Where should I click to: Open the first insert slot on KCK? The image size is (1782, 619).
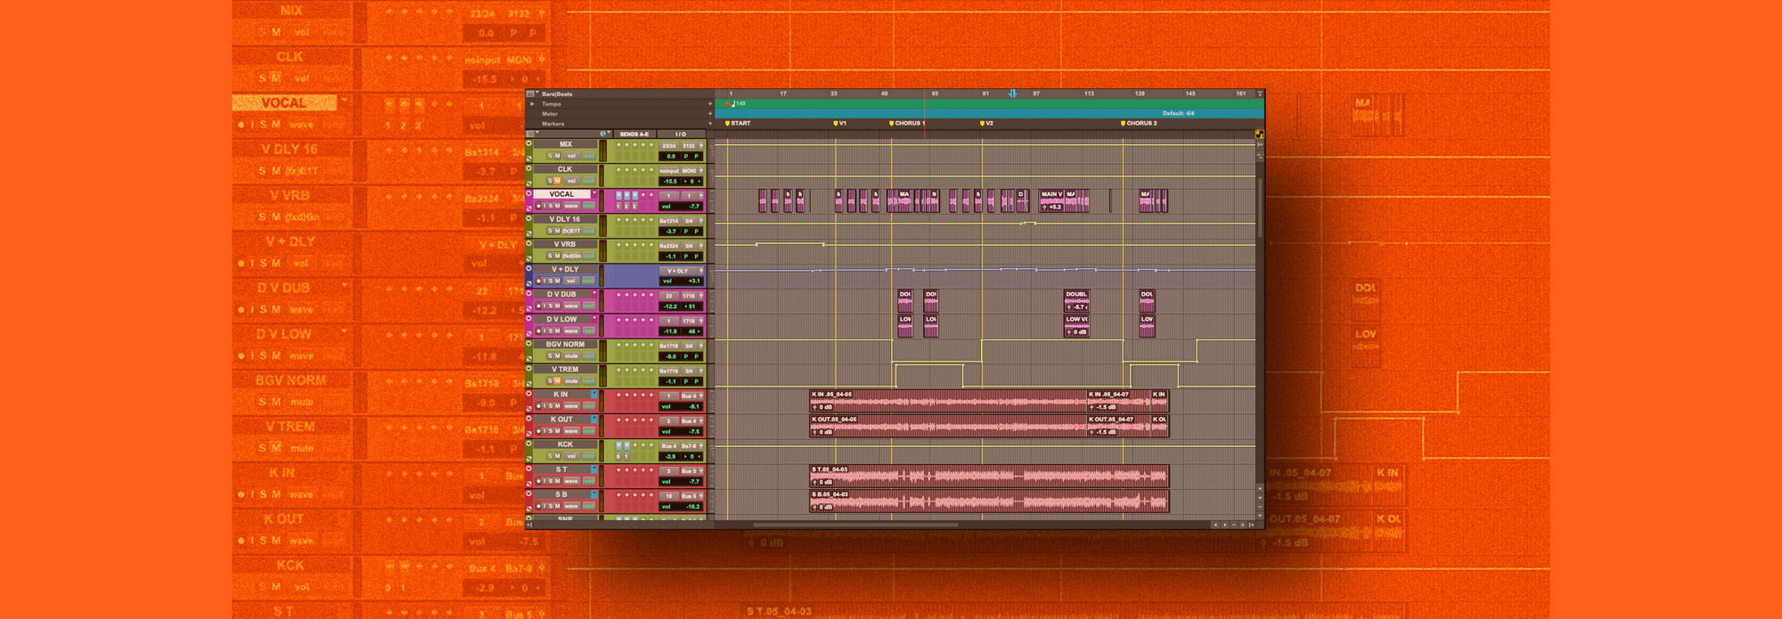click(x=618, y=445)
